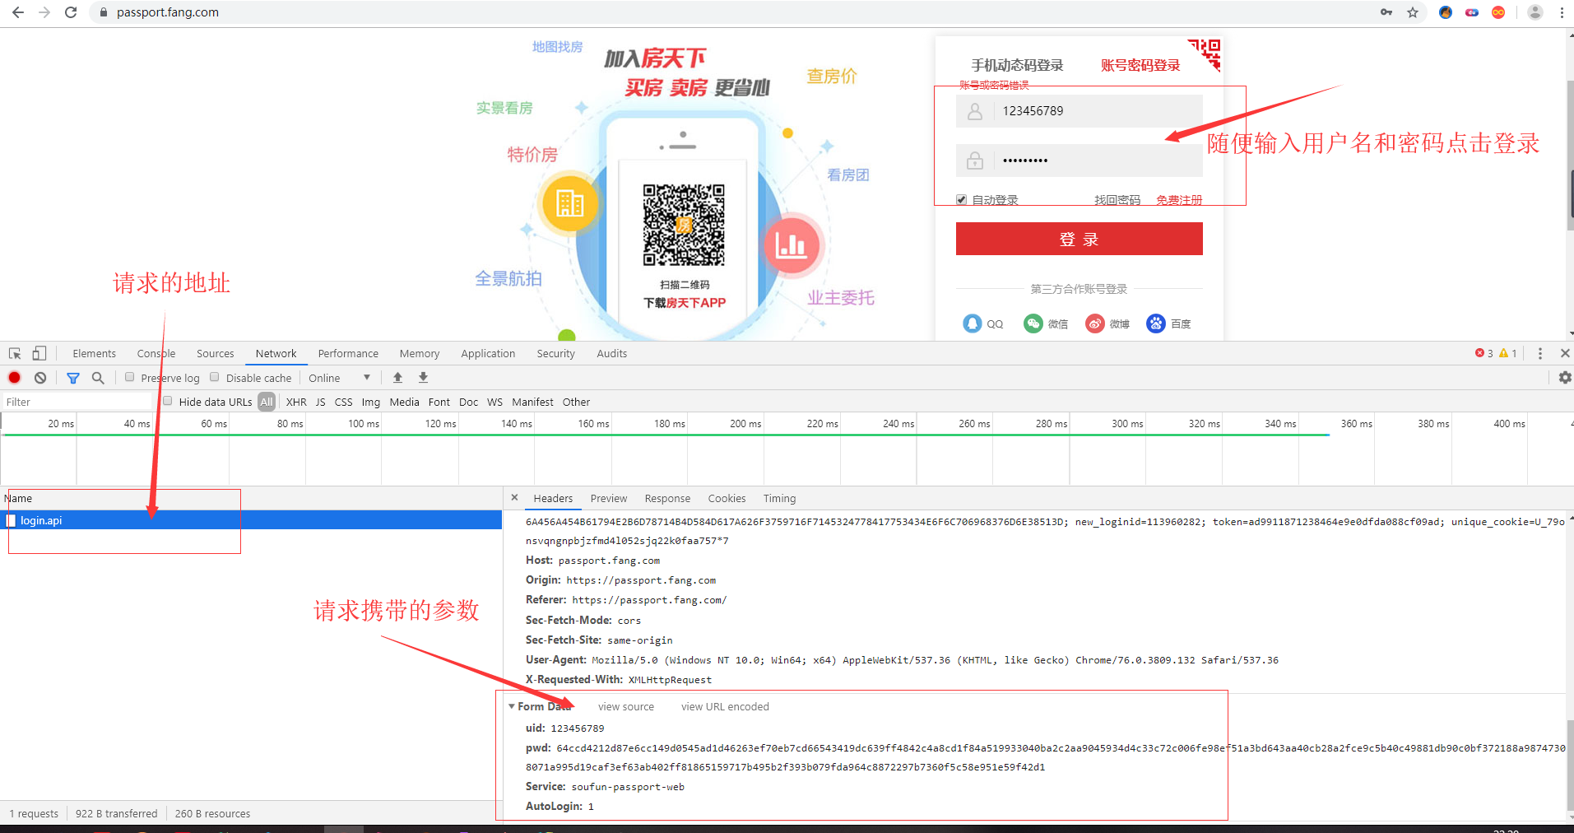
Task: Open network search magnifier
Action: 98,378
